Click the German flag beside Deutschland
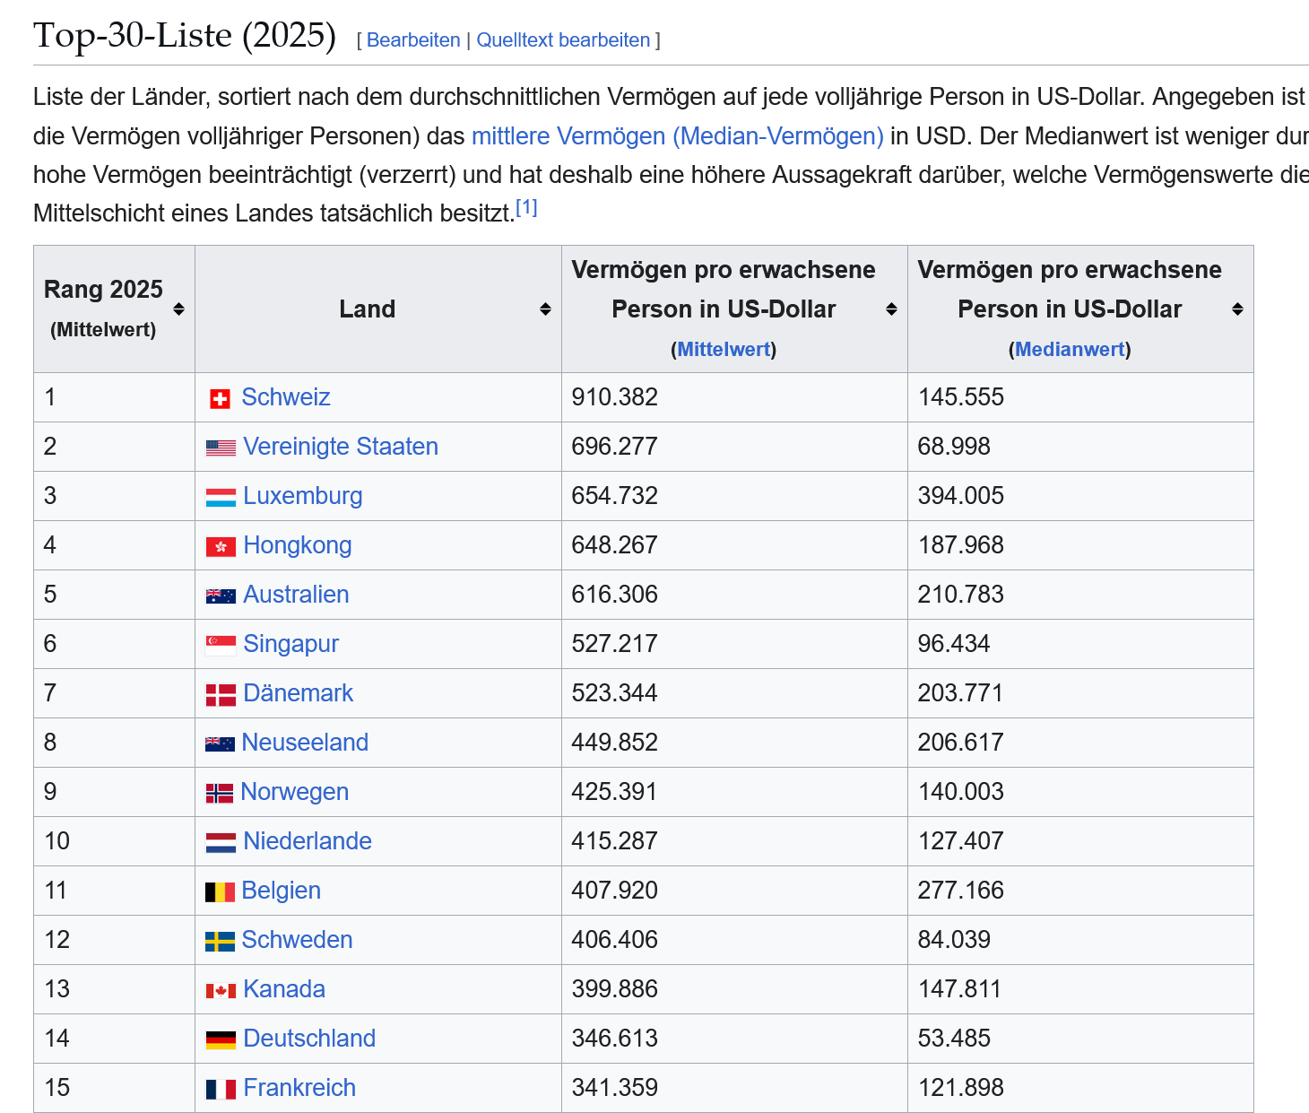Viewport: 1309px width, 1113px height. (221, 1039)
